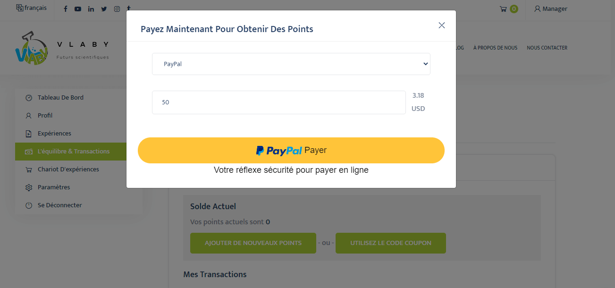Image resolution: width=615 pixels, height=288 pixels.
Task: Open the Chariot D'expériences cart icon
Action: click(x=27, y=169)
